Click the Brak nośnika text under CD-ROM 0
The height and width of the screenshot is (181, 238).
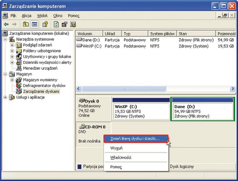(89, 141)
